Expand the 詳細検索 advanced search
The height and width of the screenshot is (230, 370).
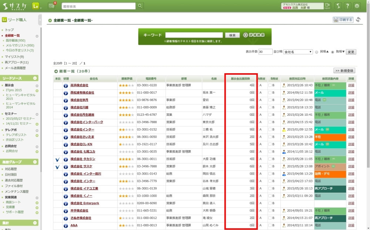(x=254, y=35)
